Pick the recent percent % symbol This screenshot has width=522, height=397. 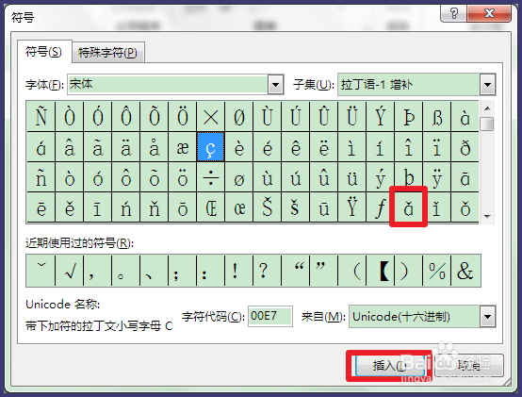point(437,271)
